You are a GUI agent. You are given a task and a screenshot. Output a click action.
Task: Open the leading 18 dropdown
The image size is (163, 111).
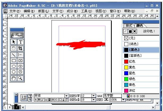93,100
